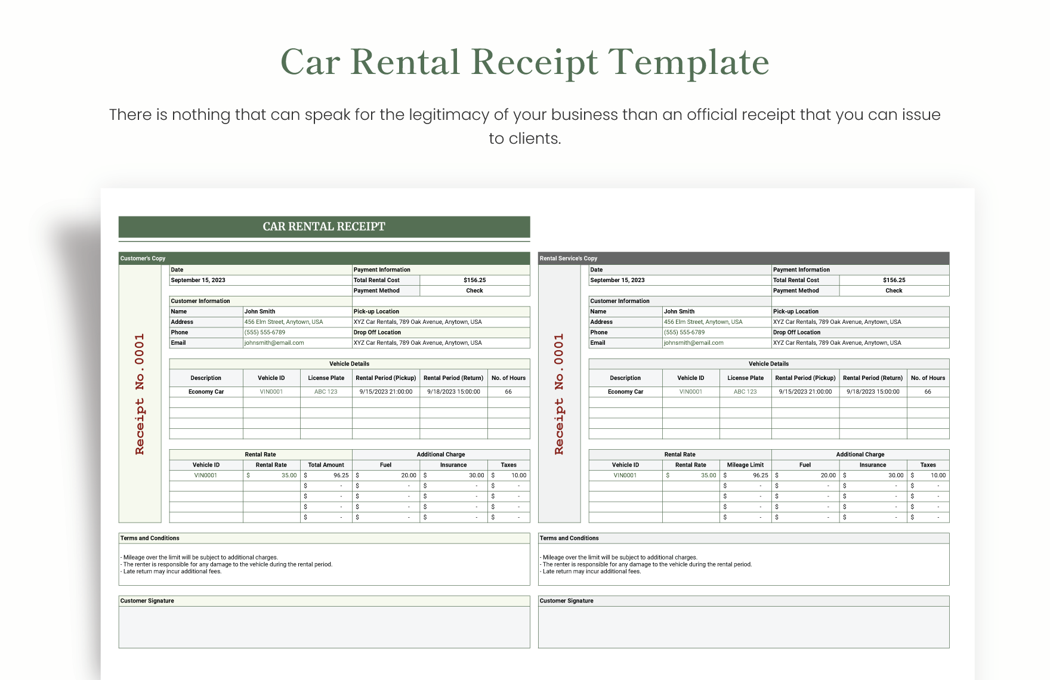
Task: Click hours value '66' in Rental Service's Copy
Action: point(928,392)
